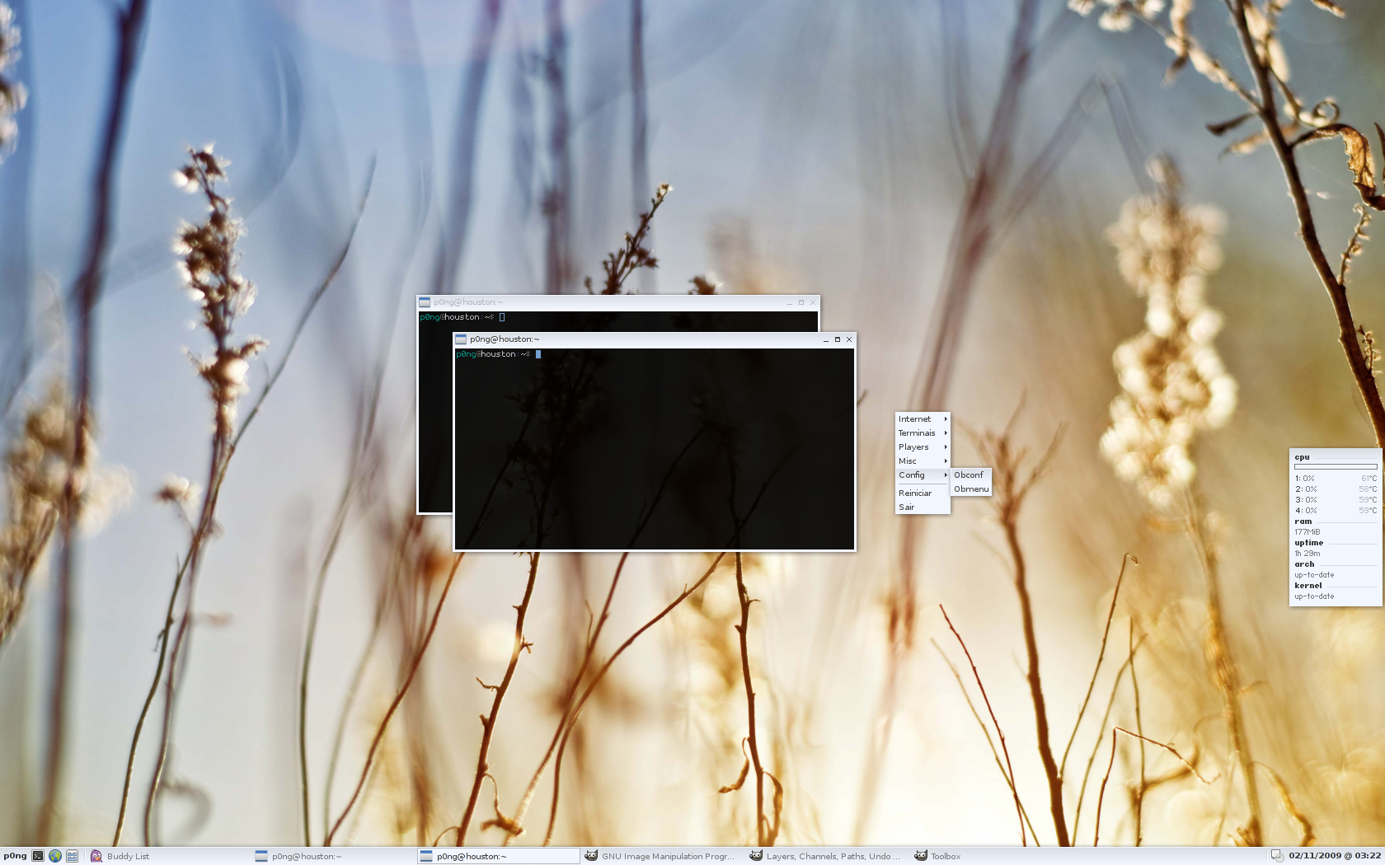Choose Sair to log out
1385x865 pixels.
pyautogui.click(x=908, y=507)
